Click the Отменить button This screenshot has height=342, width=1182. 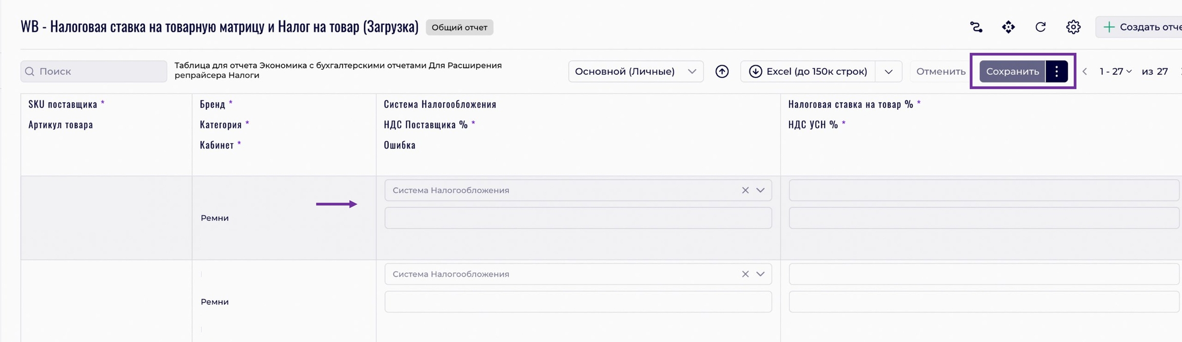(x=940, y=71)
